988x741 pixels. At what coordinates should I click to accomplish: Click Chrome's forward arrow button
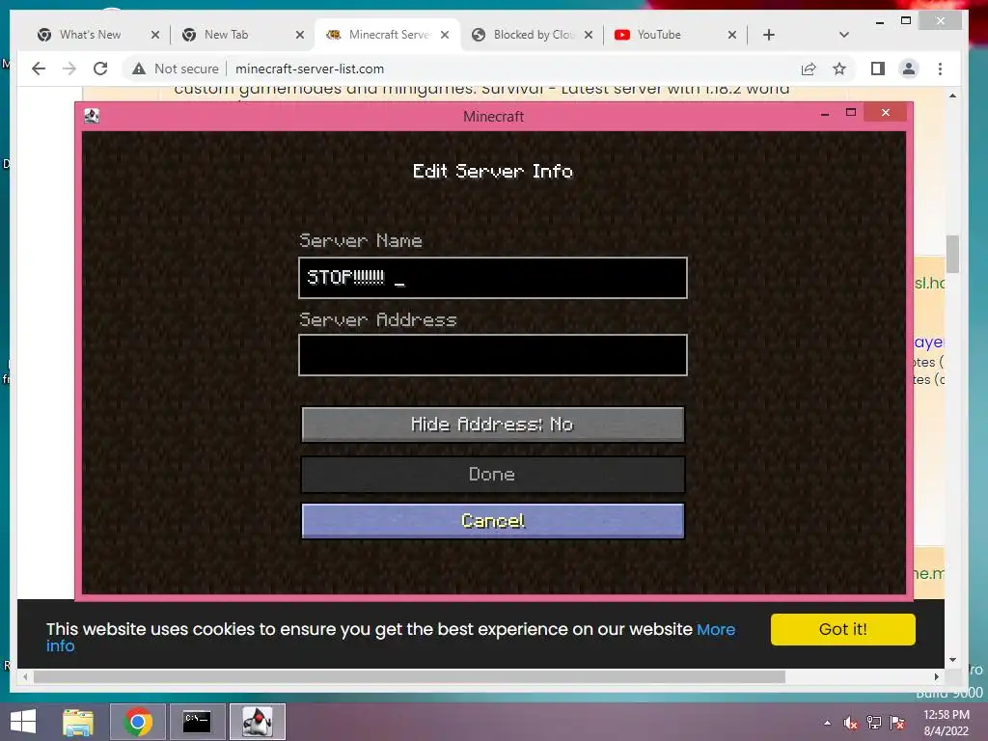click(69, 69)
